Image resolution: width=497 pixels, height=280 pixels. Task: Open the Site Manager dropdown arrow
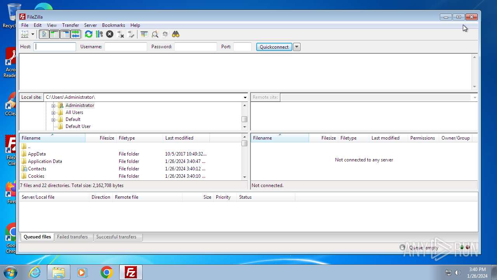(x=33, y=34)
